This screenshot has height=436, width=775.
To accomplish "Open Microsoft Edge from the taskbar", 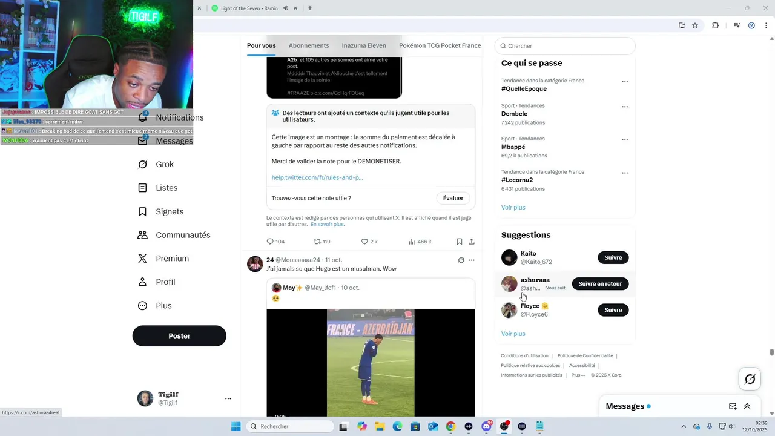I will point(397,426).
